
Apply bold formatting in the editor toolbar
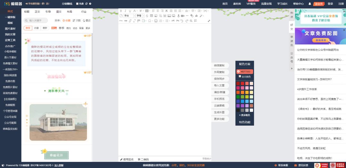[x=121, y=11]
